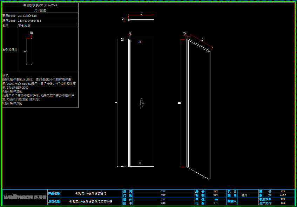Click the H dimension beside the isometric view

click(179, 103)
